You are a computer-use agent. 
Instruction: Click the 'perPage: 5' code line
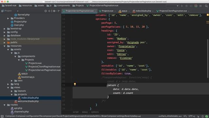(x=109, y=23)
